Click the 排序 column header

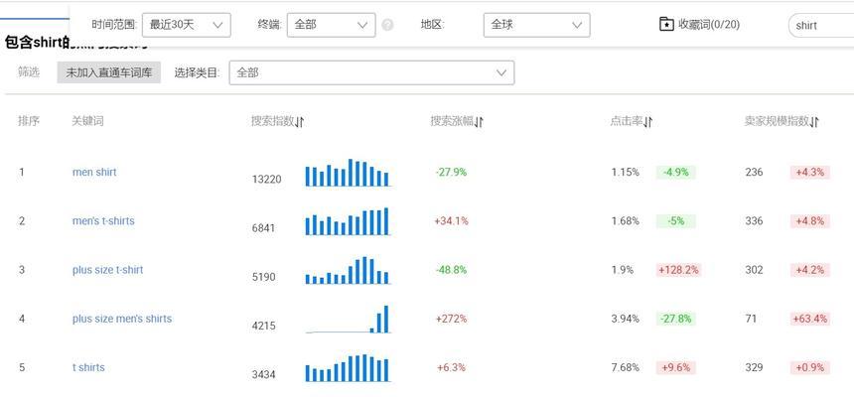pos(29,121)
